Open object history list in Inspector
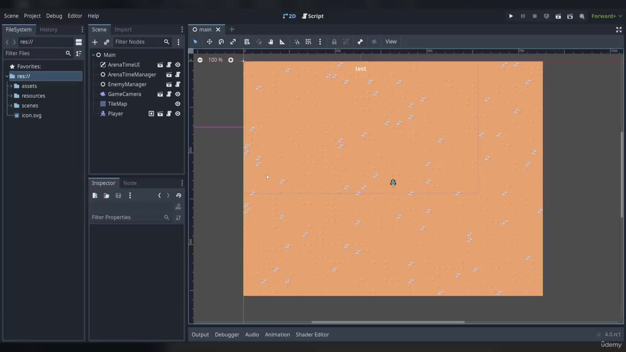 (179, 196)
